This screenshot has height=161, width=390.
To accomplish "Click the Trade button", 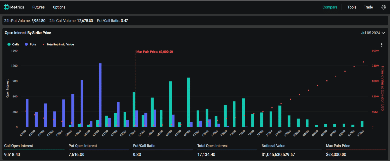I will (x=368, y=7).
